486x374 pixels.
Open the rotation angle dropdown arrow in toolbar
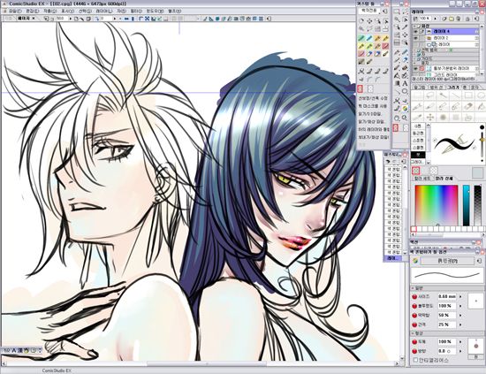114,19
